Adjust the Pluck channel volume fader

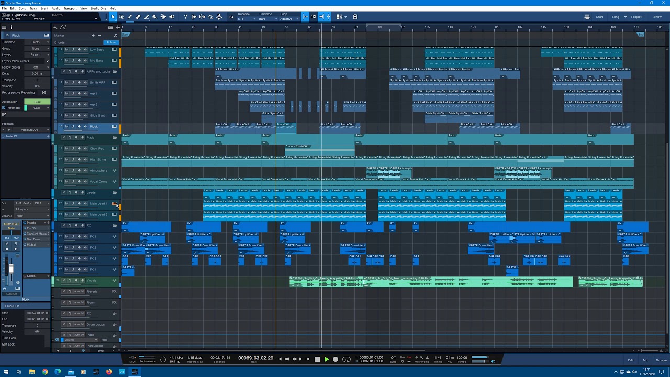(x=11, y=269)
